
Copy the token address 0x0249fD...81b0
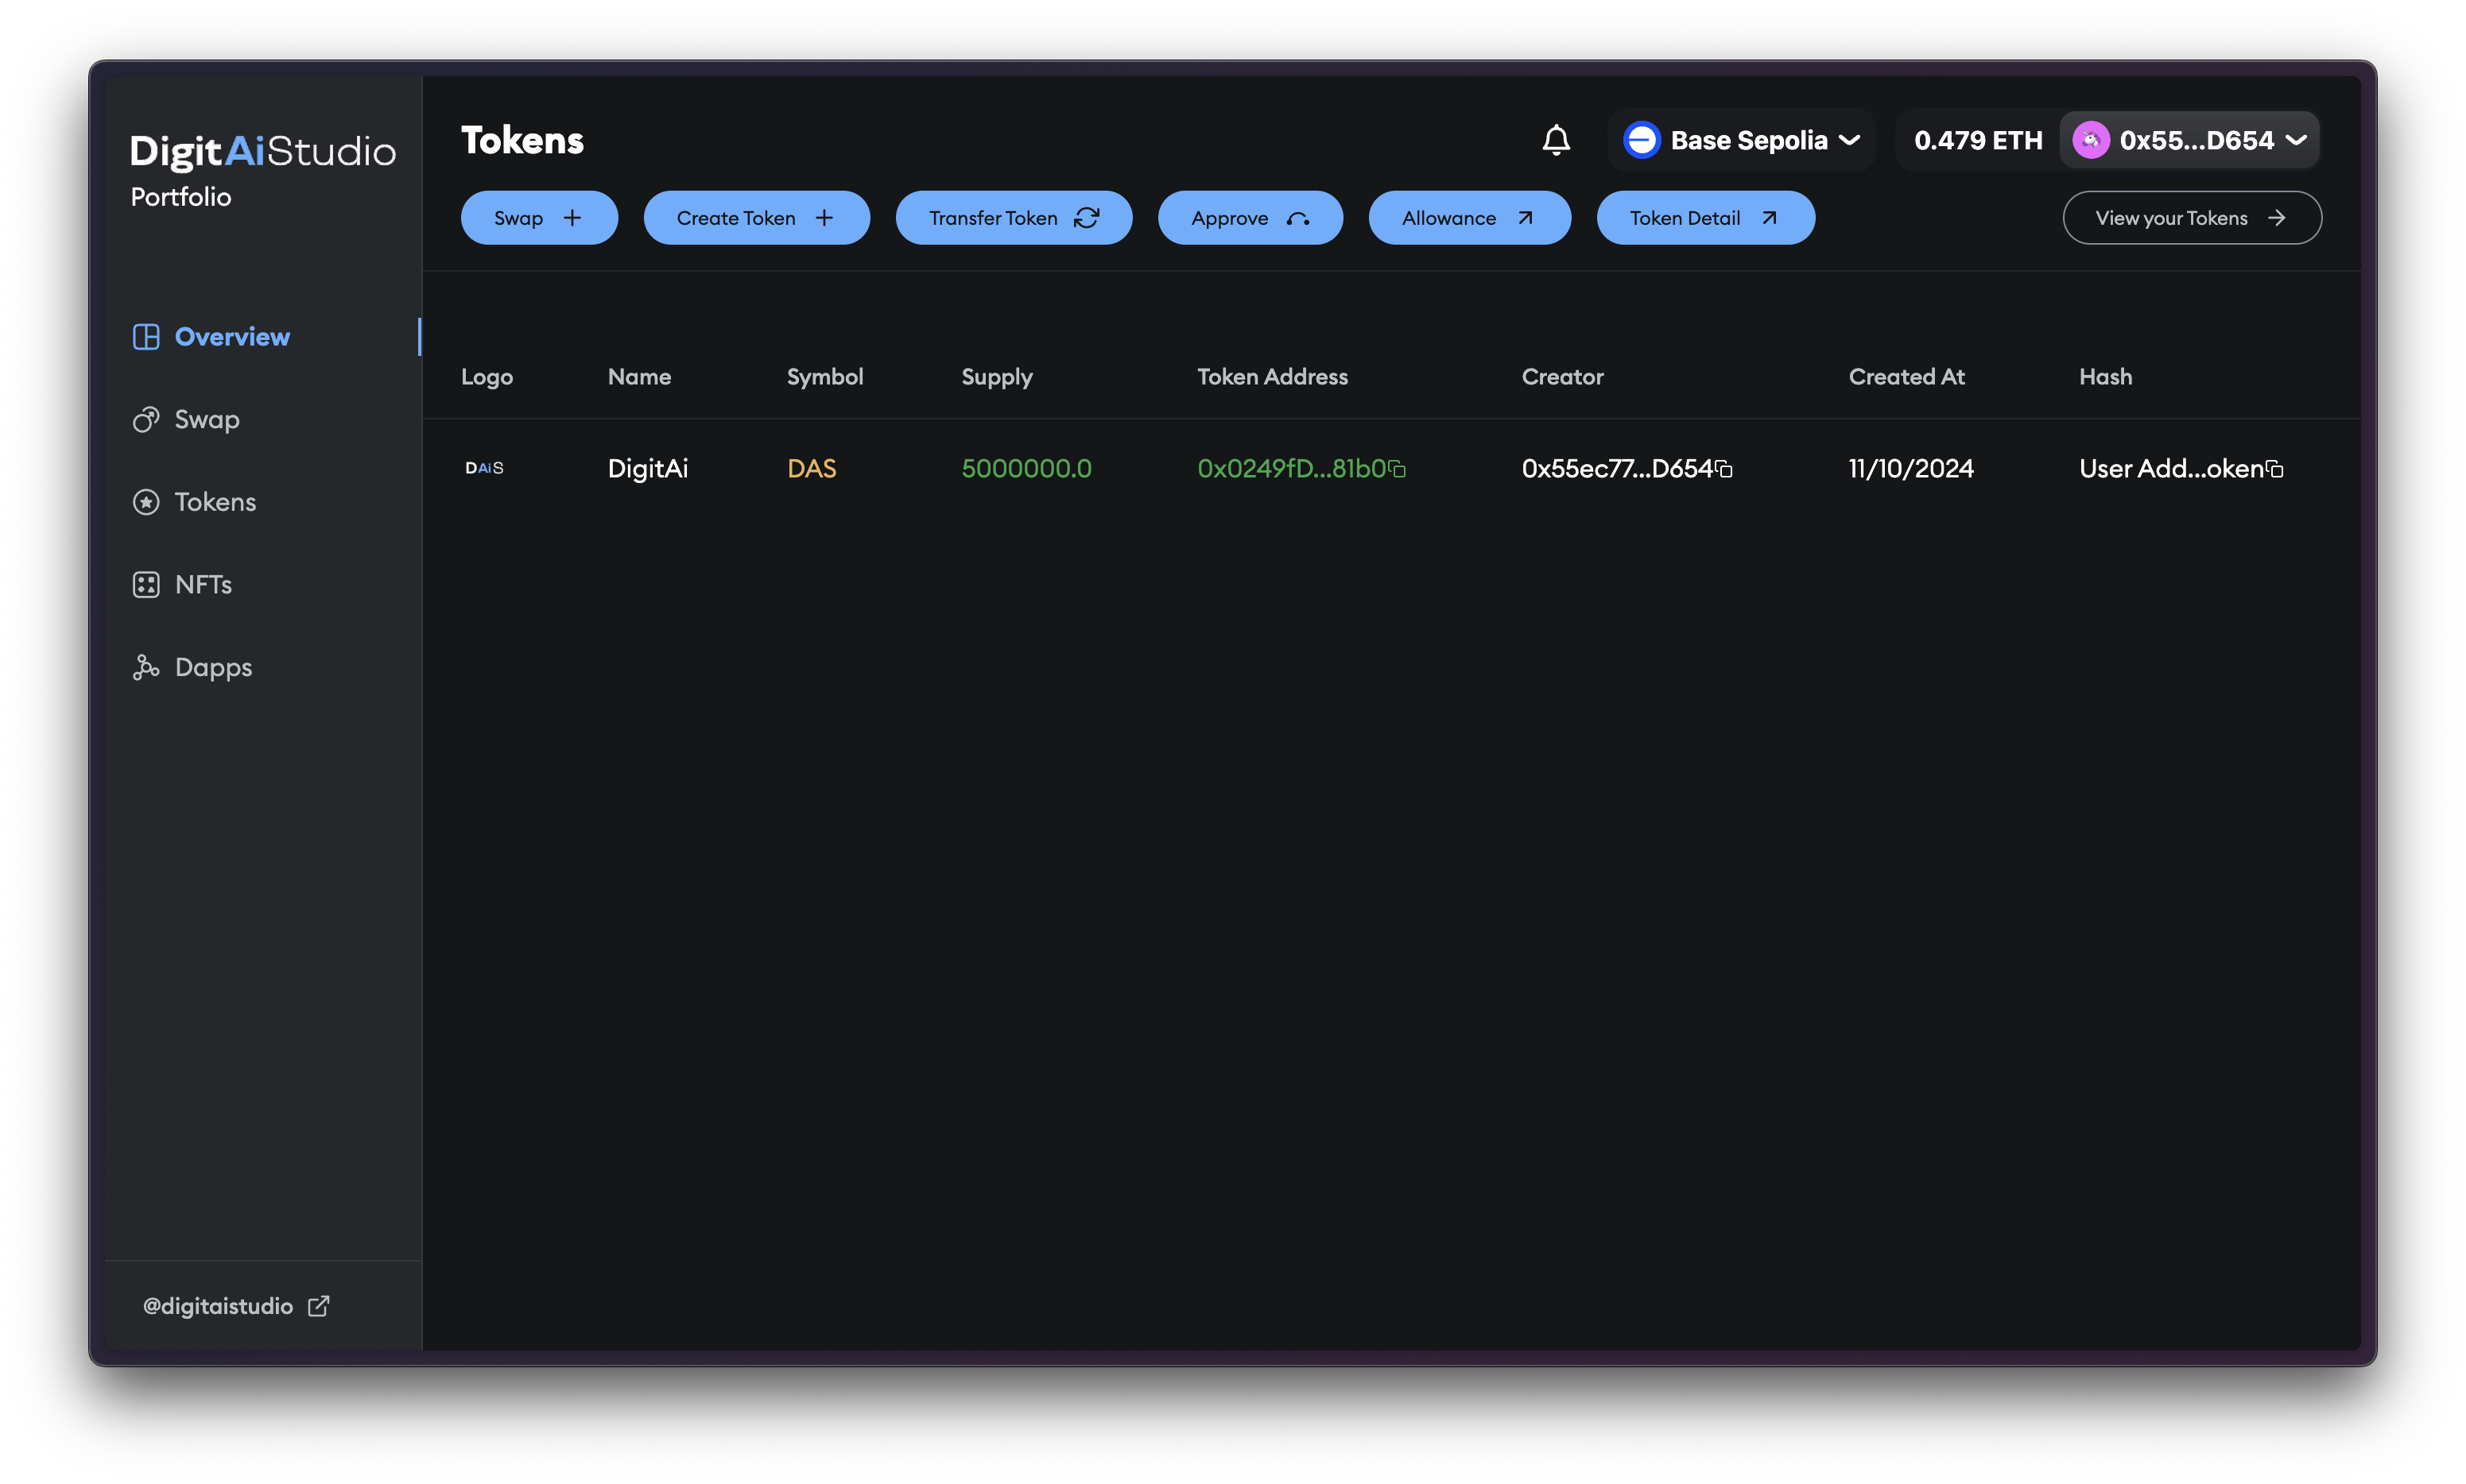pyautogui.click(x=1398, y=469)
